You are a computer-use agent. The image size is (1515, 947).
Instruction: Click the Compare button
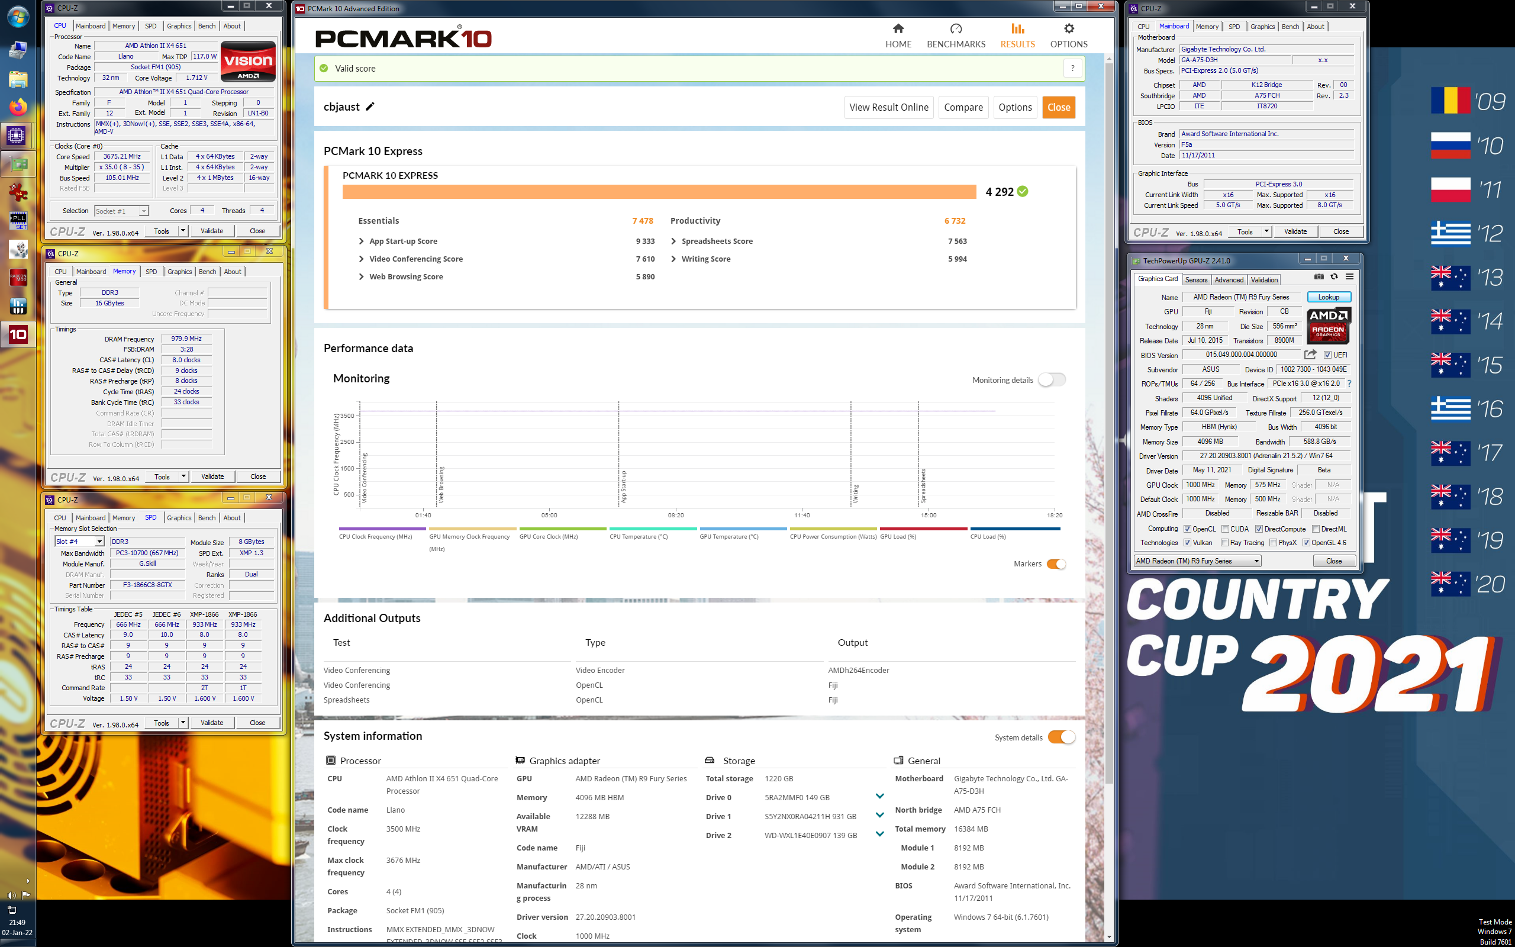coord(963,107)
